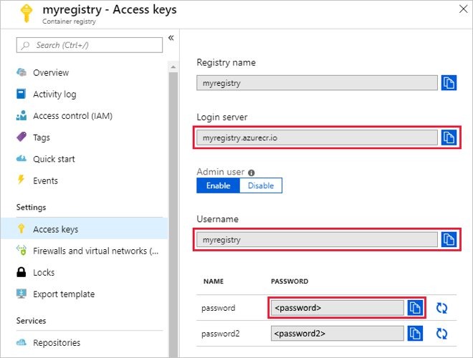Close the Access keys blade
The height and width of the screenshot is (358, 473).
click(x=464, y=9)
